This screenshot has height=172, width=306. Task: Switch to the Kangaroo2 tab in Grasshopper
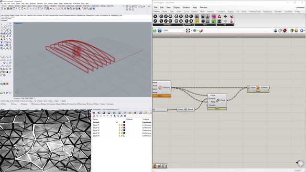point(267,11)
